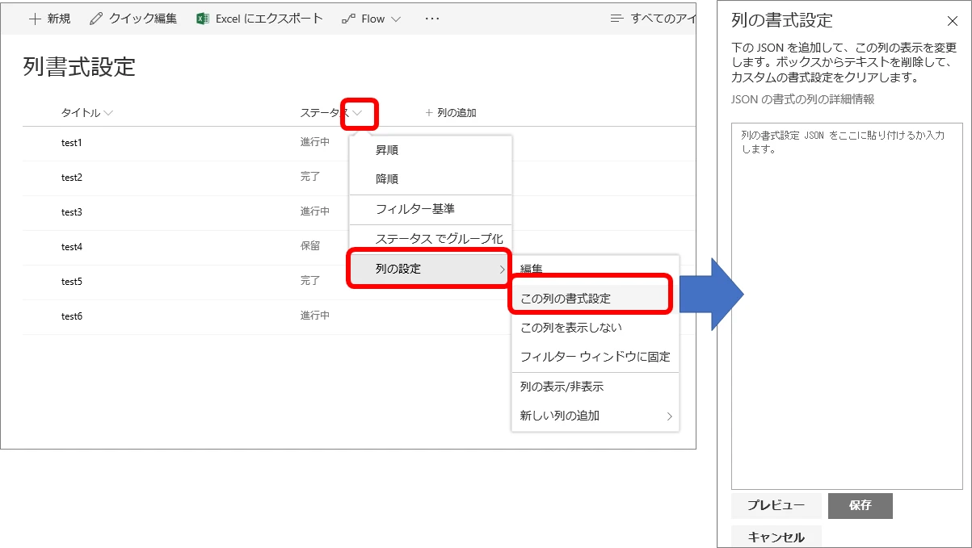Expand 新しい列の追加 submenu

coord(595,416)
